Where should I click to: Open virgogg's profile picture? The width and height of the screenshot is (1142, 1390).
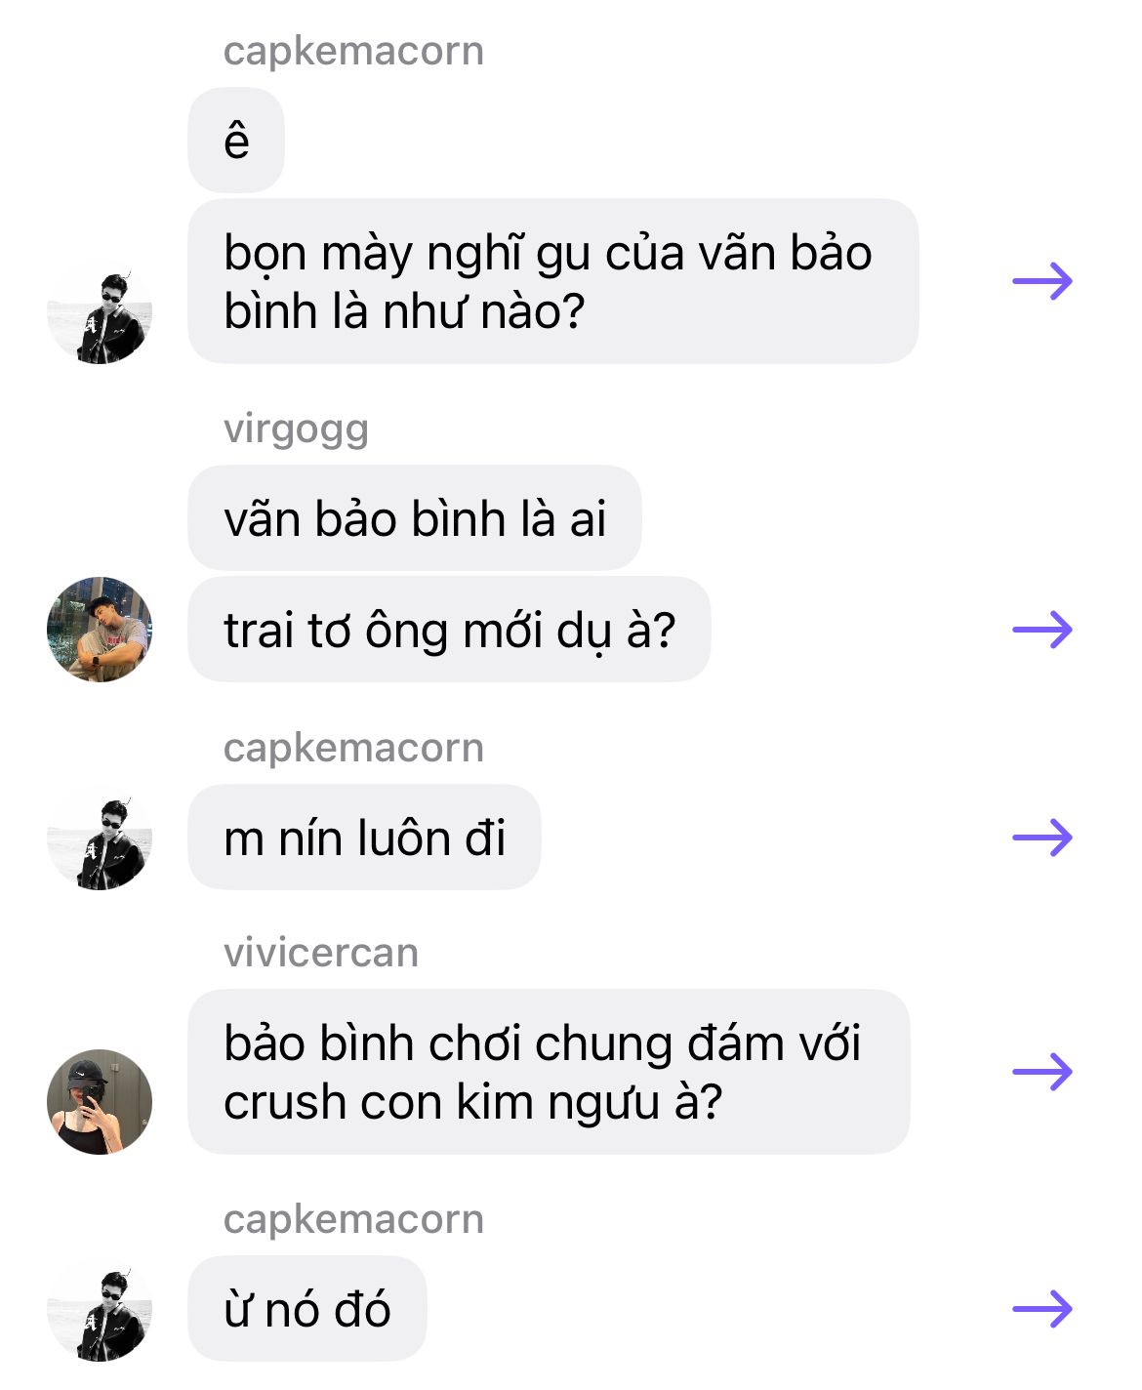pyautogui.click(x=100, y=630)
